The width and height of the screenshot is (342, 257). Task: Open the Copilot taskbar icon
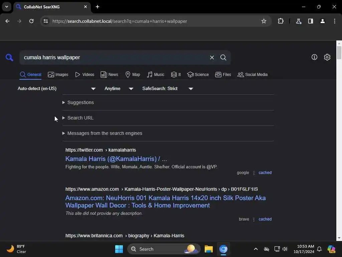tap(331, 249)
